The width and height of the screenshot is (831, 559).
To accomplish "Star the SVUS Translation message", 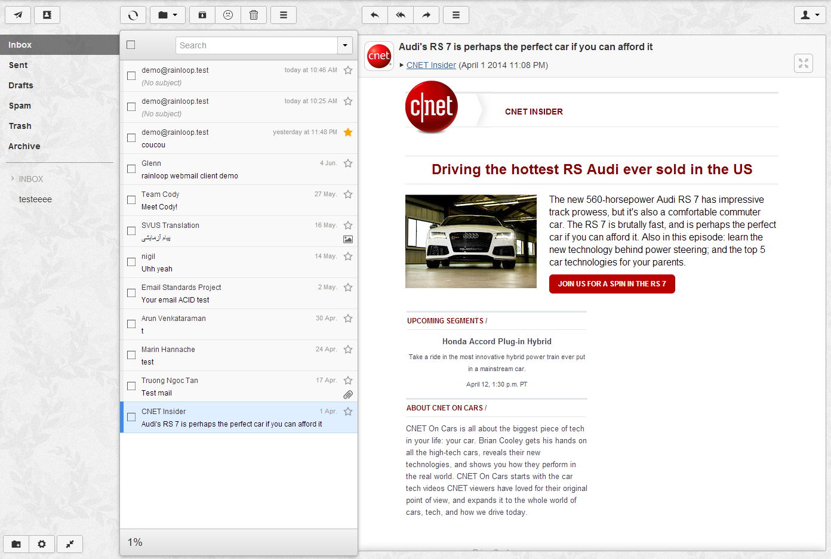I will coord(348,226).
